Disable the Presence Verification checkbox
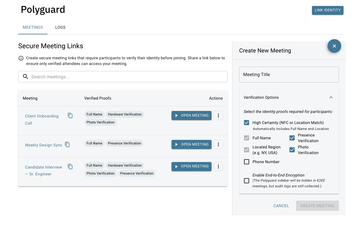 (292, 138)
